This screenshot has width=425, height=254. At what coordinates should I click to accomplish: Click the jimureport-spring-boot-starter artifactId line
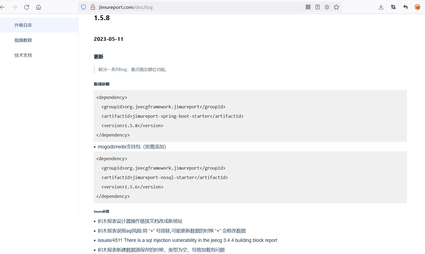pyautogui.click(x=172, y=116)
